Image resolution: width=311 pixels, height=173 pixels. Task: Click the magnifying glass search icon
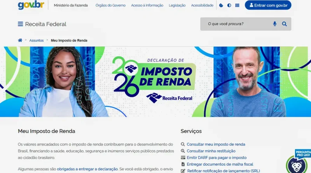[285, 24]
